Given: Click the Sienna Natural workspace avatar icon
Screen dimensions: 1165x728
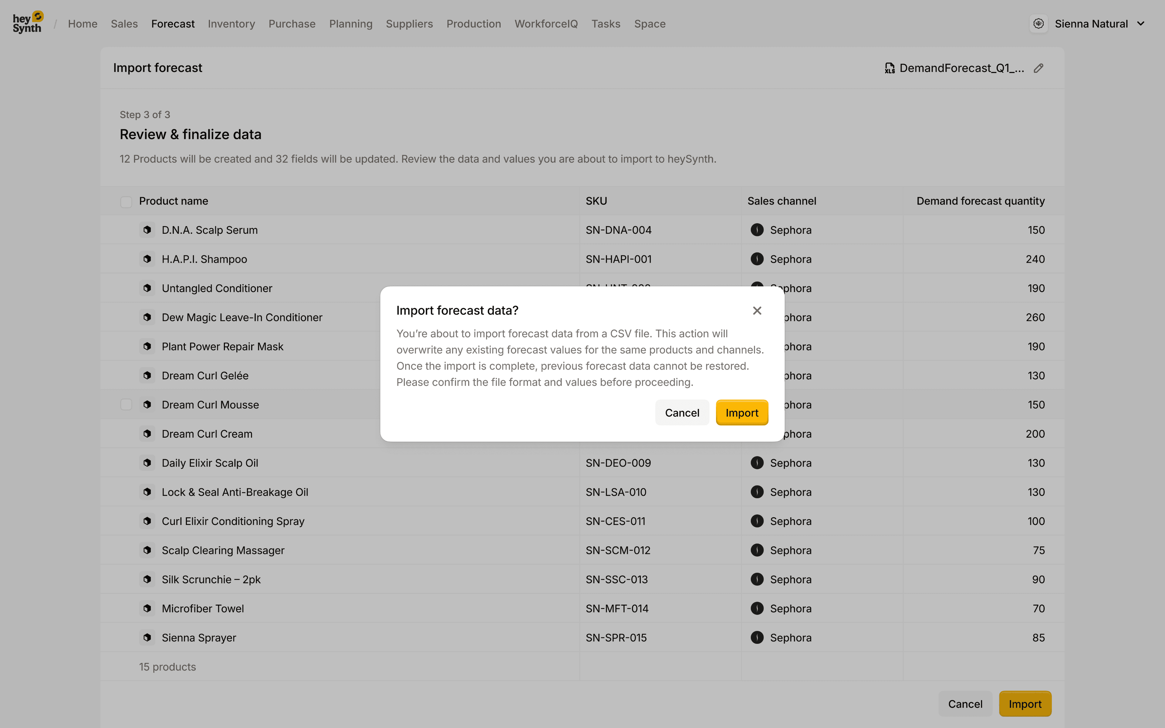Looking at the screenshot, I should (x=1038, y=24).
